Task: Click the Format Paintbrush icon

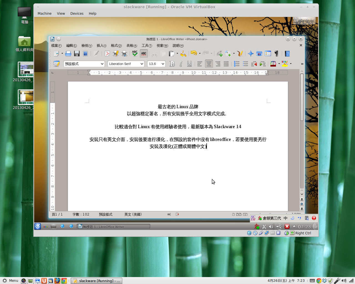Action: (183, 54)
